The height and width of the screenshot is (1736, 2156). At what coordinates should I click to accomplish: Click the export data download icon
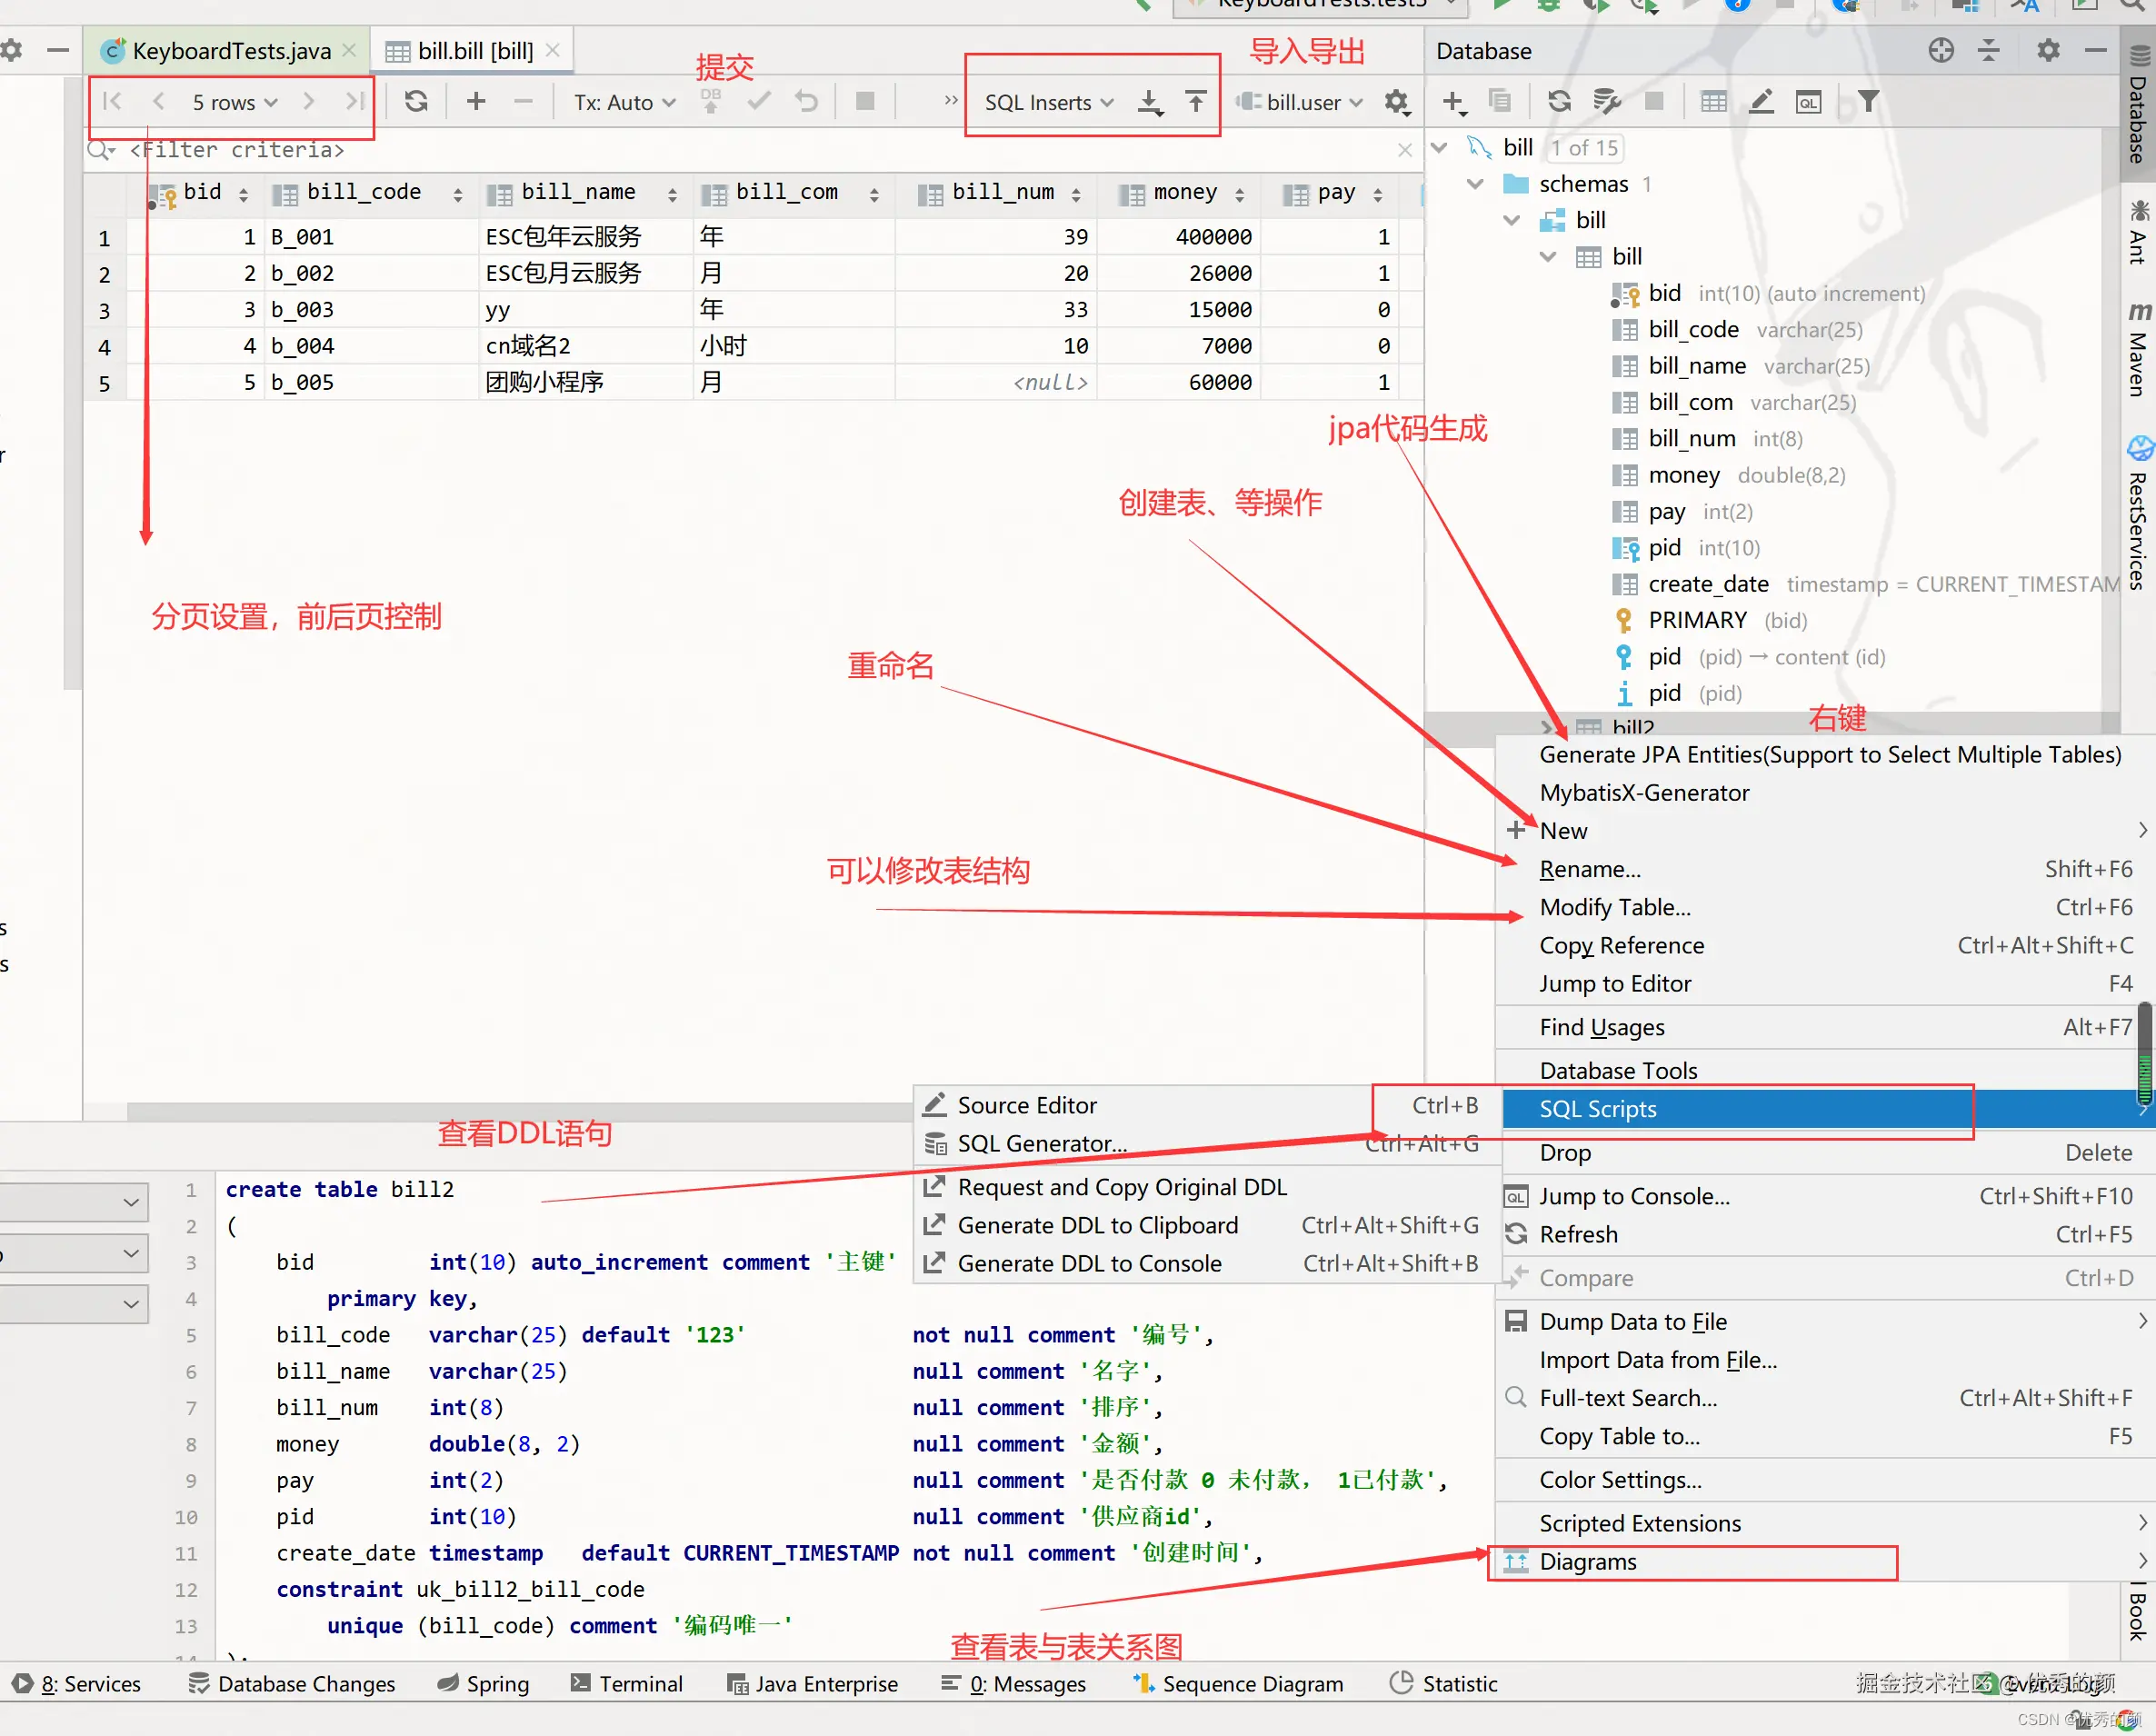point(1150,102)
